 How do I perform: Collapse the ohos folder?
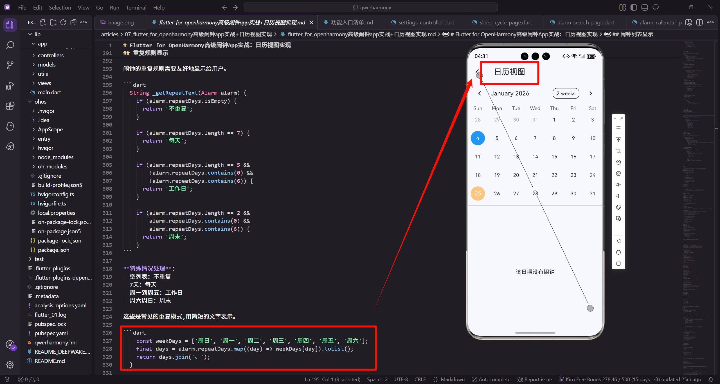coord(40,102)
